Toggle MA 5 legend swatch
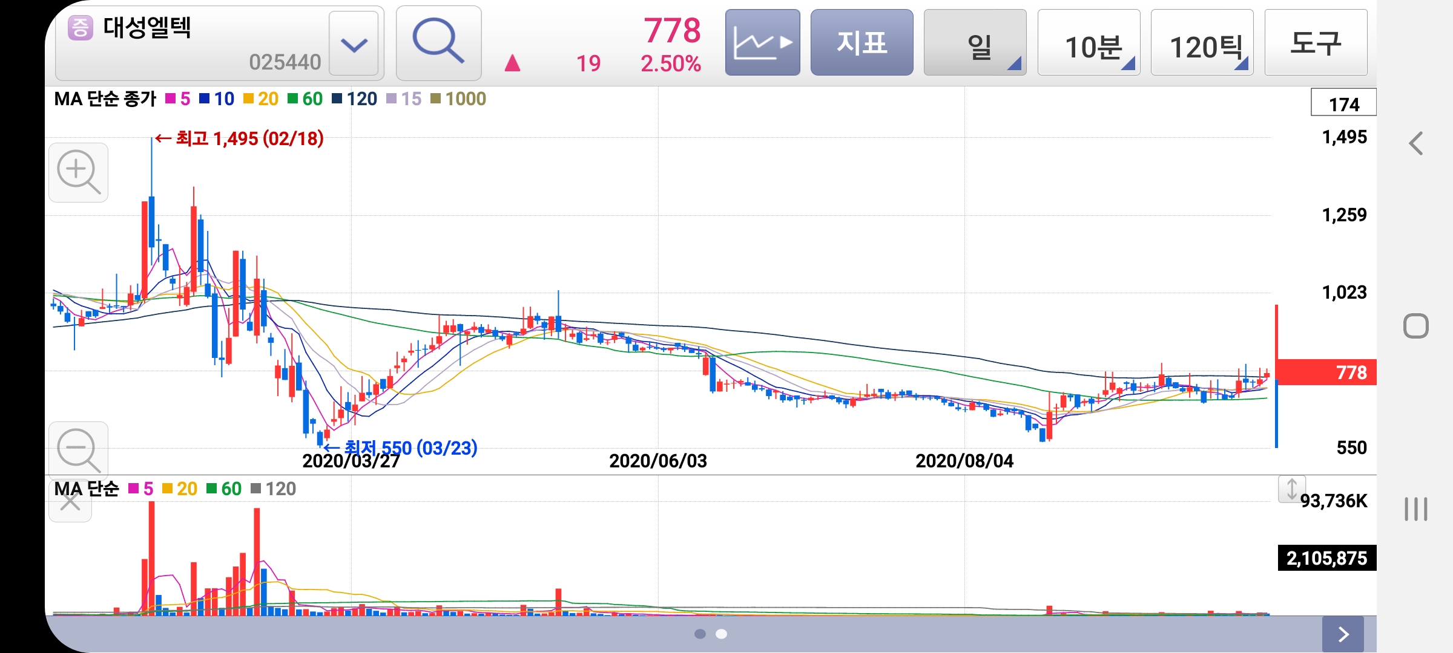The width and height of the screenshot is (1453, 653). pyautogui.click(x=170, y=99)
